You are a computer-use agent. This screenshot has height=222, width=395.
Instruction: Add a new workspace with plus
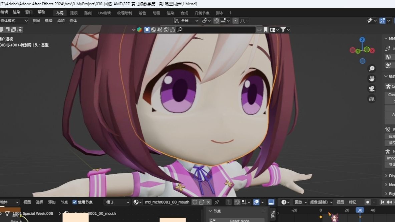point(230,13)
